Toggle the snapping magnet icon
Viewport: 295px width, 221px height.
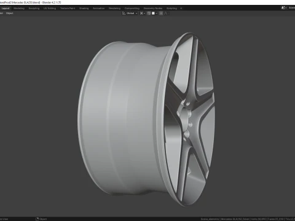[149, 14]
